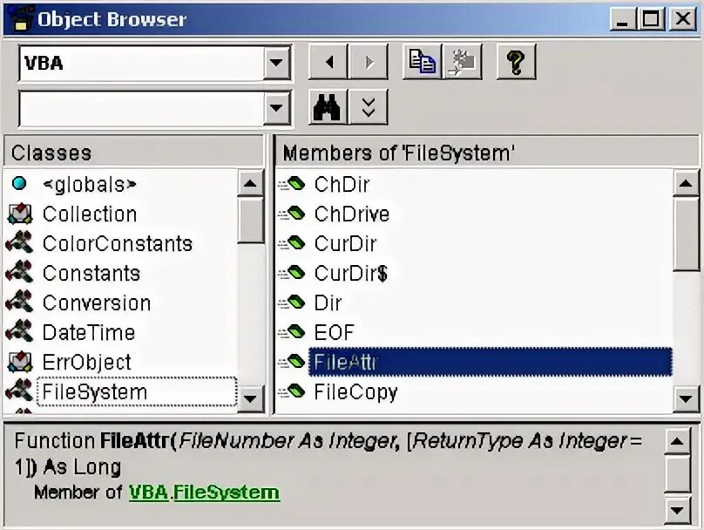Select <globals> in the Classes list
The width and height of the screenshot is (704, 530).
click(90, 185)
